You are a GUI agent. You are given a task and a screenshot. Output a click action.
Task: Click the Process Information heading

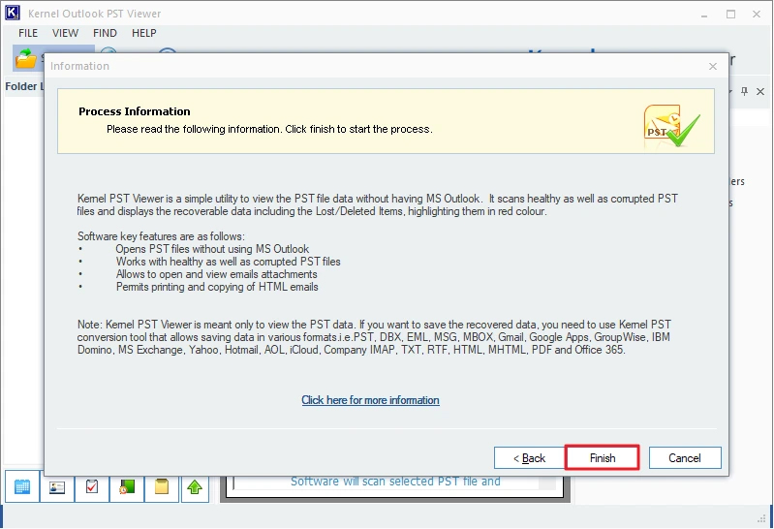135,111
